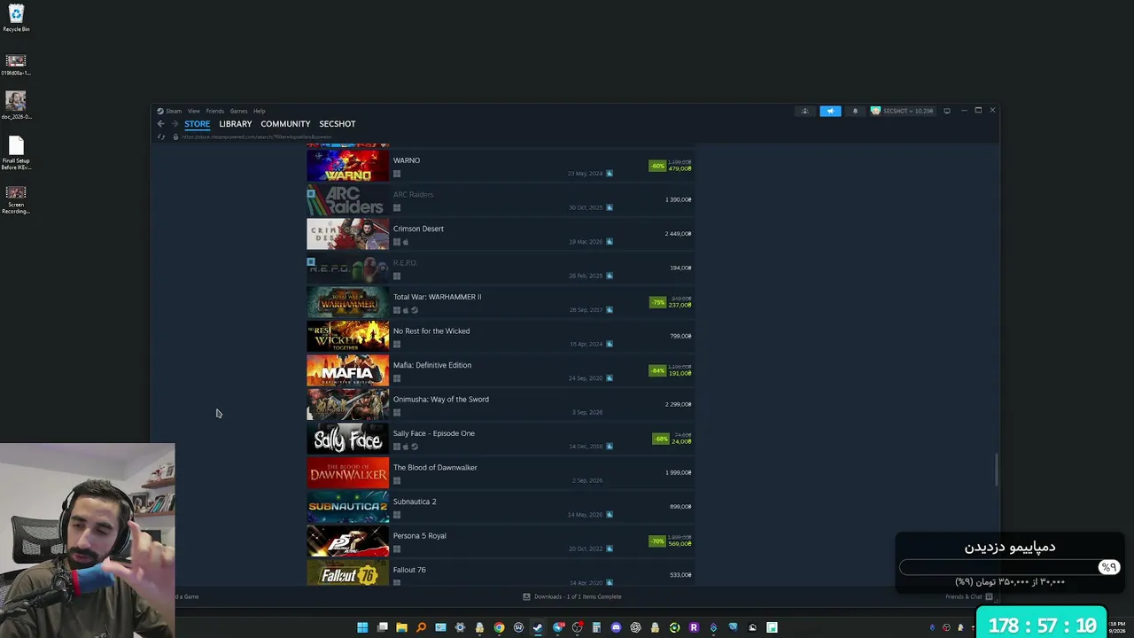This screenshot has height=638, width=1134.
Task: Open the Help menu
Action: click(260, 111)
